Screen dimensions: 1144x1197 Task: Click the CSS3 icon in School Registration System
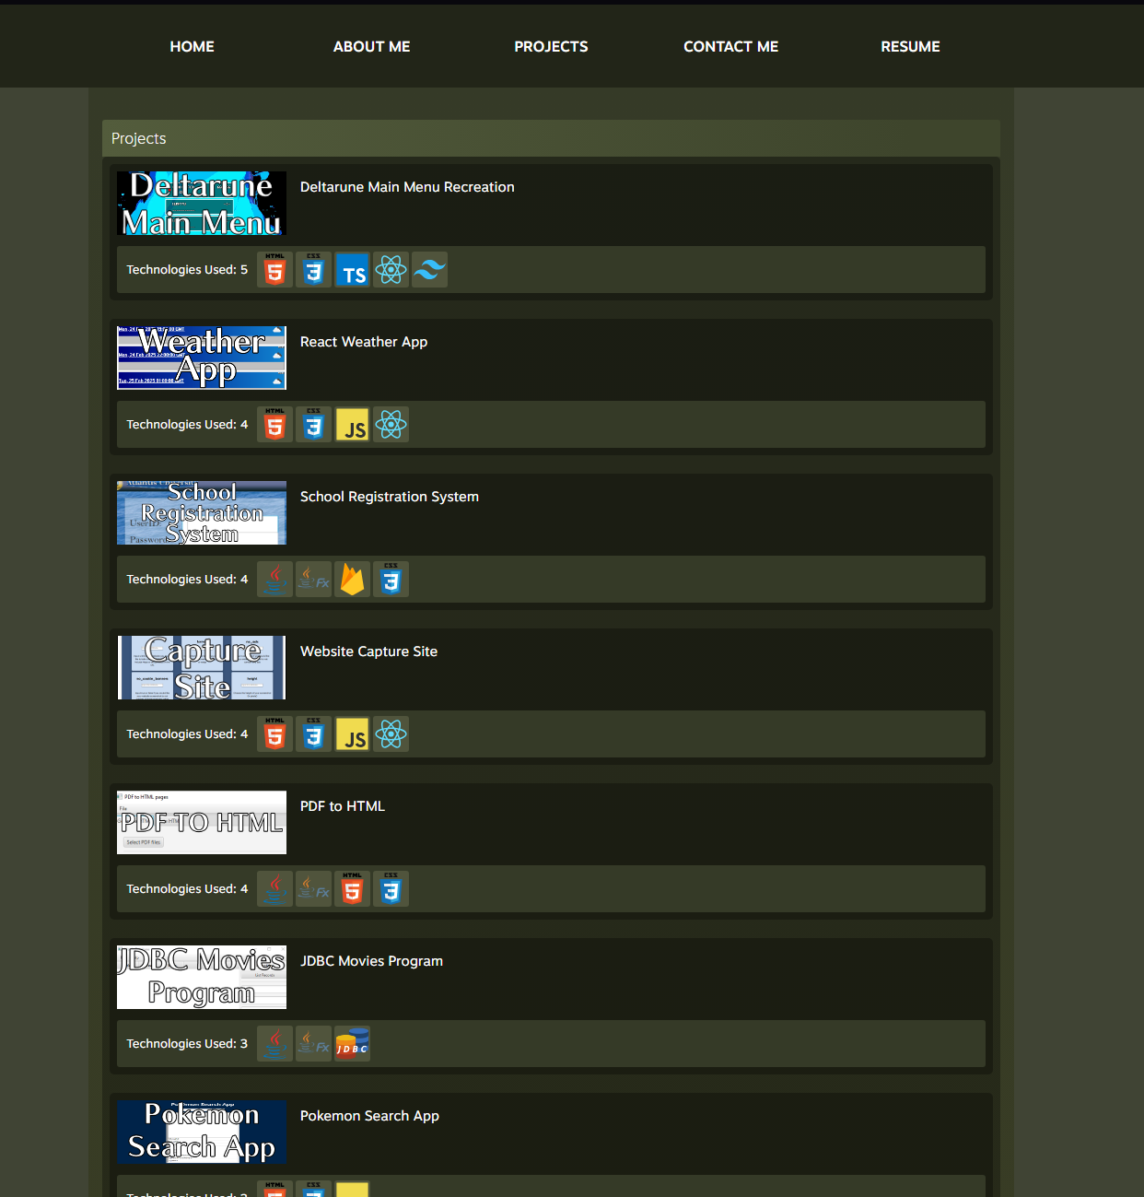pos(391,580)
